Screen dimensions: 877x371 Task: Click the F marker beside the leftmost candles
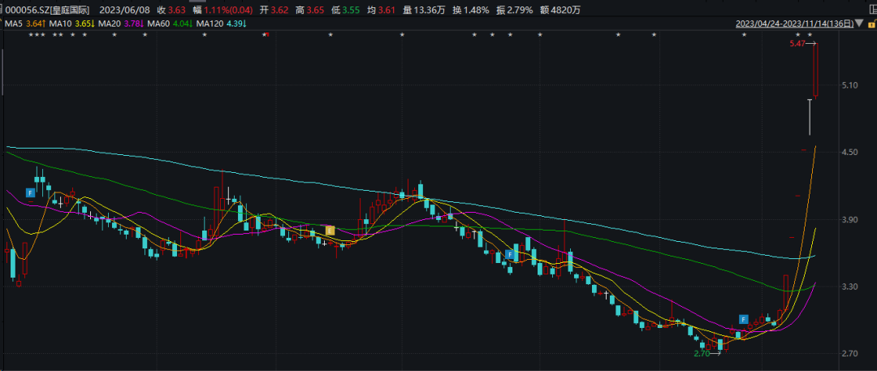tap(30, 192)
